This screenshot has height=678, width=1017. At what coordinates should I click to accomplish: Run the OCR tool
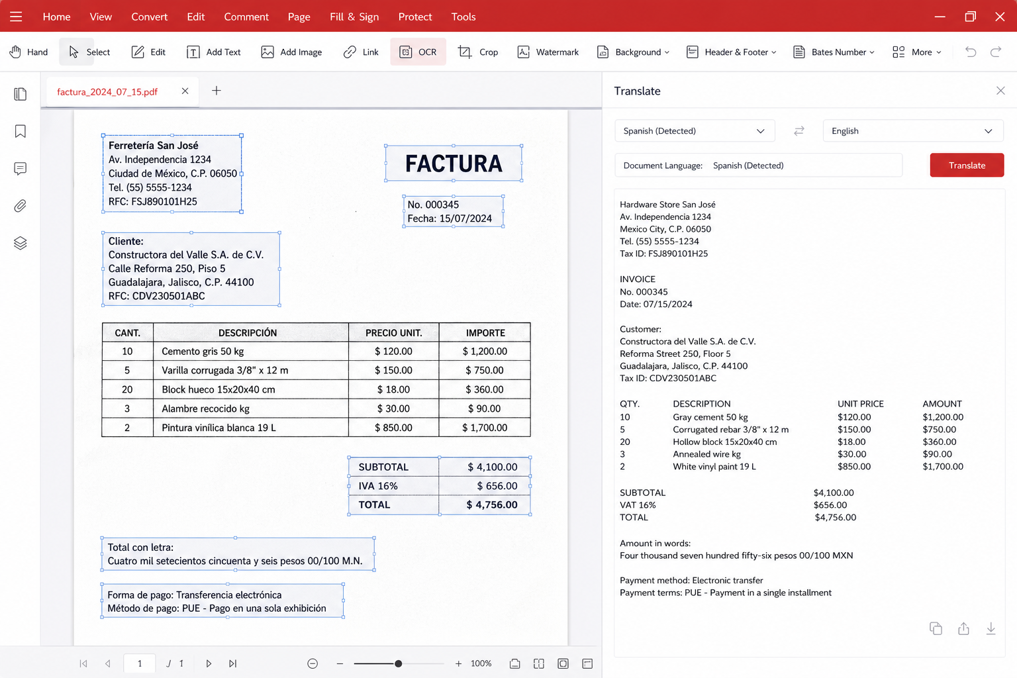(418, 52)
